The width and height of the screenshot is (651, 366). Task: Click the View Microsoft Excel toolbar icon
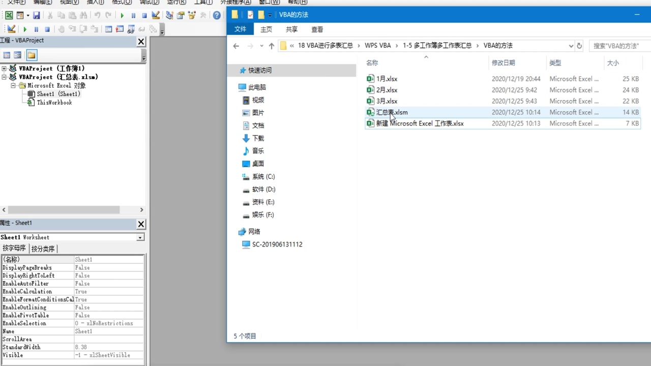click(x=9, y=16)
